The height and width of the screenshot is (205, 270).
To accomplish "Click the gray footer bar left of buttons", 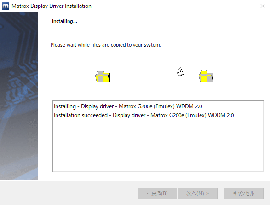I will coord(69,193).
